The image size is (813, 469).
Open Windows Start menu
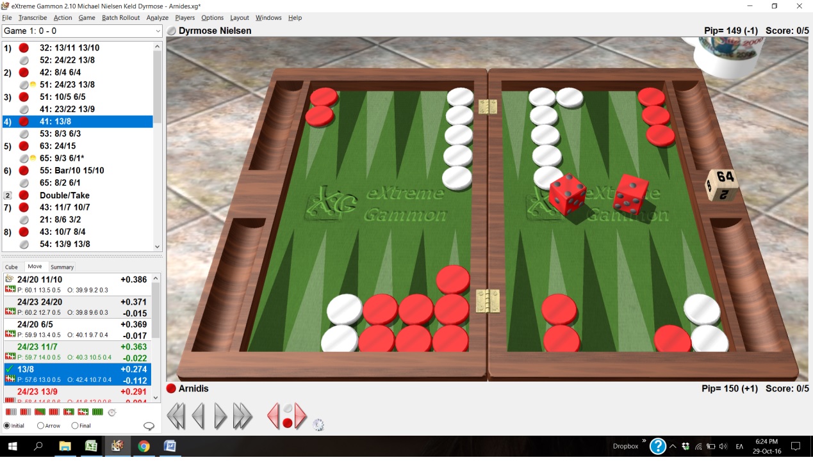(12, 446)
